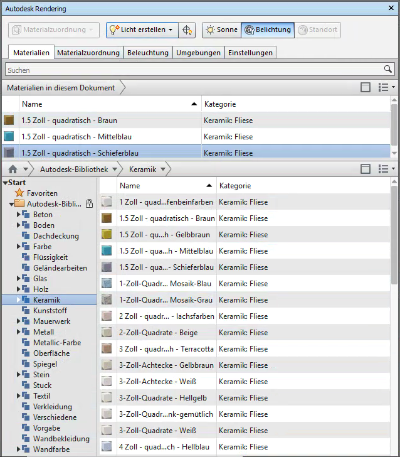Select library row 1-Zoll-Quadr... Mosaik-Grau
The height and width of the screenshot is (457, 400).
(245, 300)
